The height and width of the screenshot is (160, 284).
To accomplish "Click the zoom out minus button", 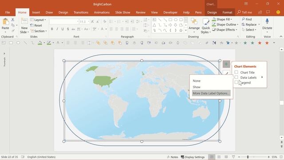I will (239, 157).
